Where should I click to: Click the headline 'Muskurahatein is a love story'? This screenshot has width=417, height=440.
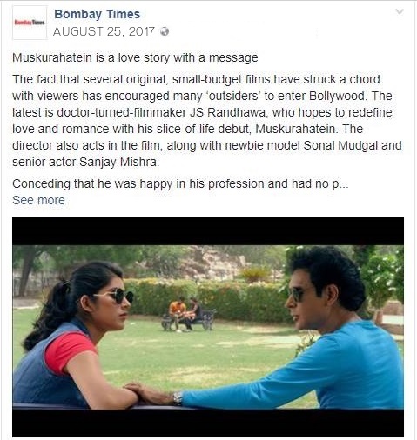pyautogui.click(x=135, y=57)
